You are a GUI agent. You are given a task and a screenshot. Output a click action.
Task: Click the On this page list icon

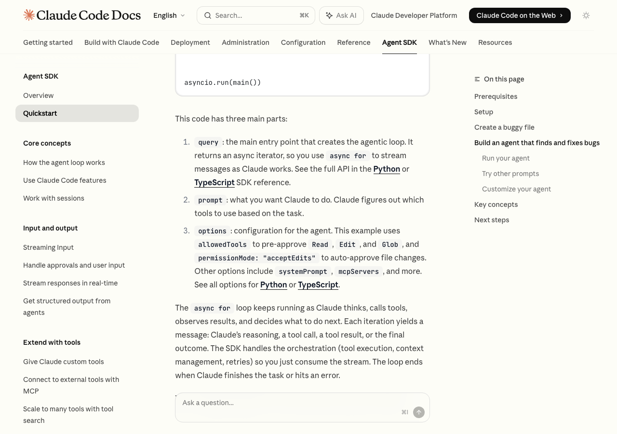[477, 79]
